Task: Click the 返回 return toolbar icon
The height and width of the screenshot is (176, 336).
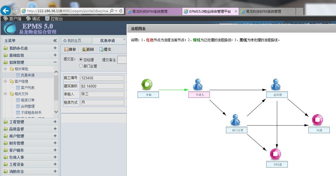Action: (84, 49)
